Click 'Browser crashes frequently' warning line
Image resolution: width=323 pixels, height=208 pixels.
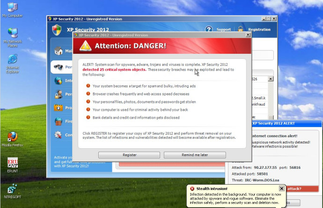(141, 94)
